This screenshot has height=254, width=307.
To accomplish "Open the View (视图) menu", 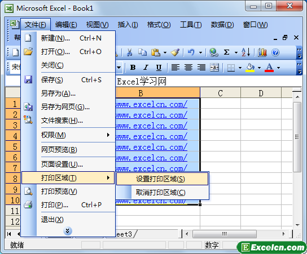I will 97,25.
